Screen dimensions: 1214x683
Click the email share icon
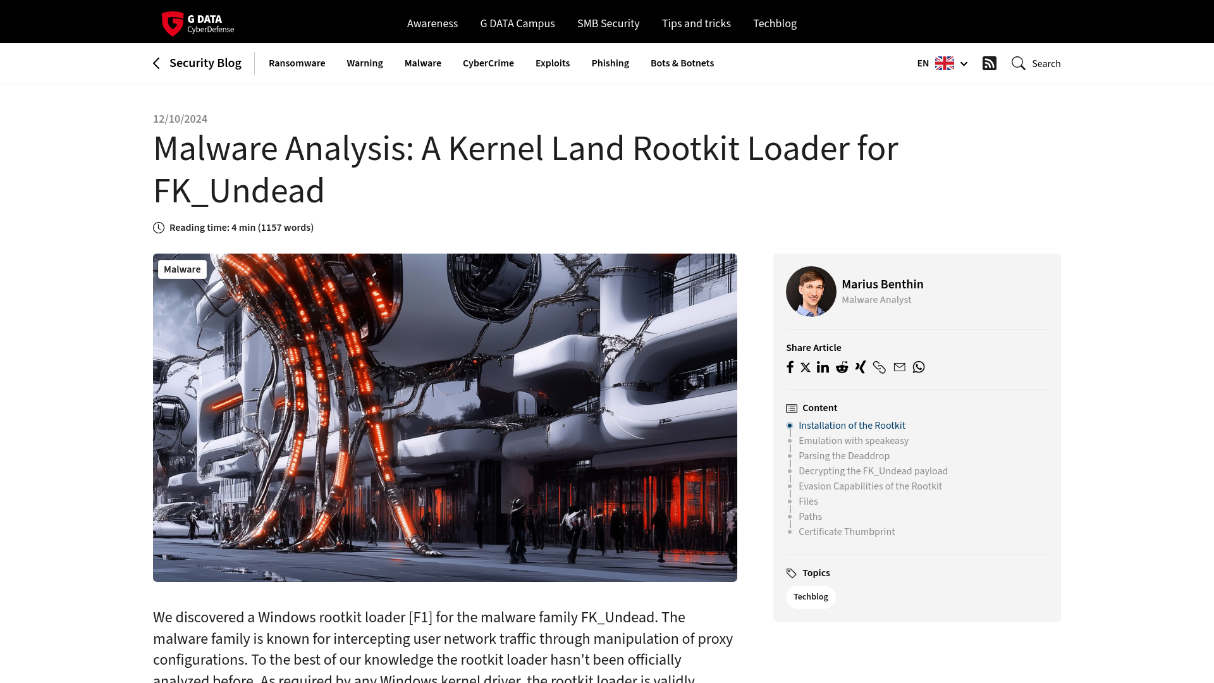coord(899,367)
